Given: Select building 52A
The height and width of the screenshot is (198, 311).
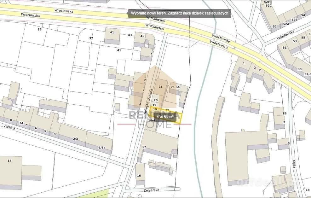Looking at the screenshot, I should click(x=286, y=24).
